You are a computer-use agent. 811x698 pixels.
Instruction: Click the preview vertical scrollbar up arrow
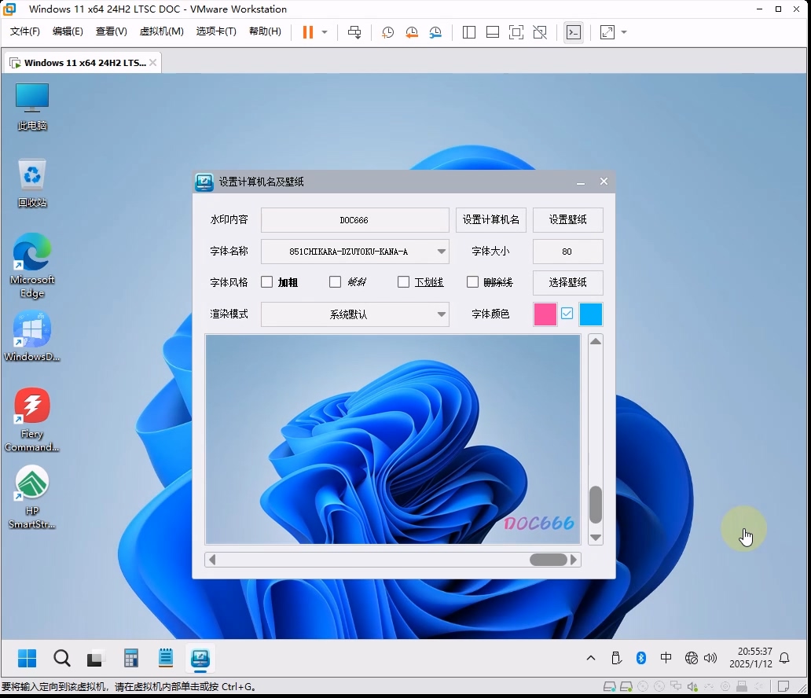click(x=596, y=341)
